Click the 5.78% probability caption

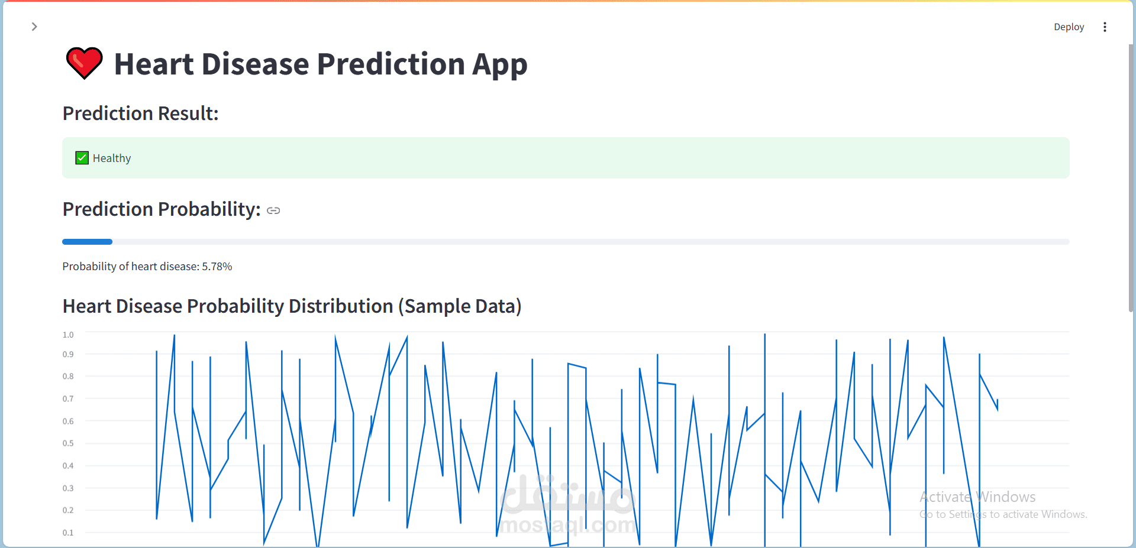[x=147, y=267]
